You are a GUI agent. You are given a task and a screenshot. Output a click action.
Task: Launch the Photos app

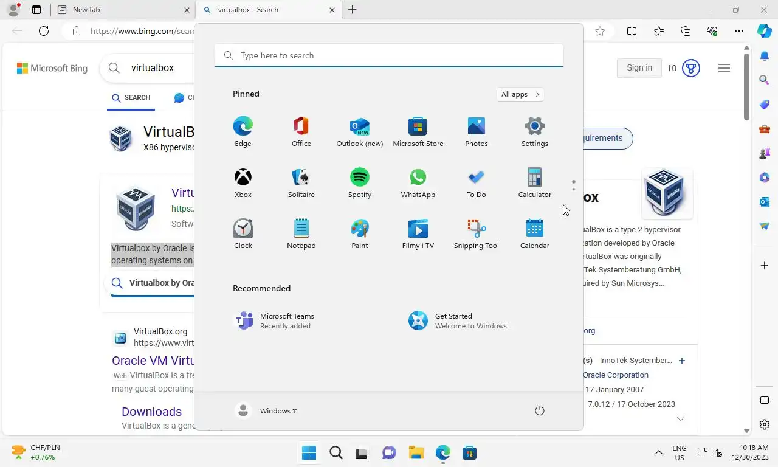[x=477, y=132]
